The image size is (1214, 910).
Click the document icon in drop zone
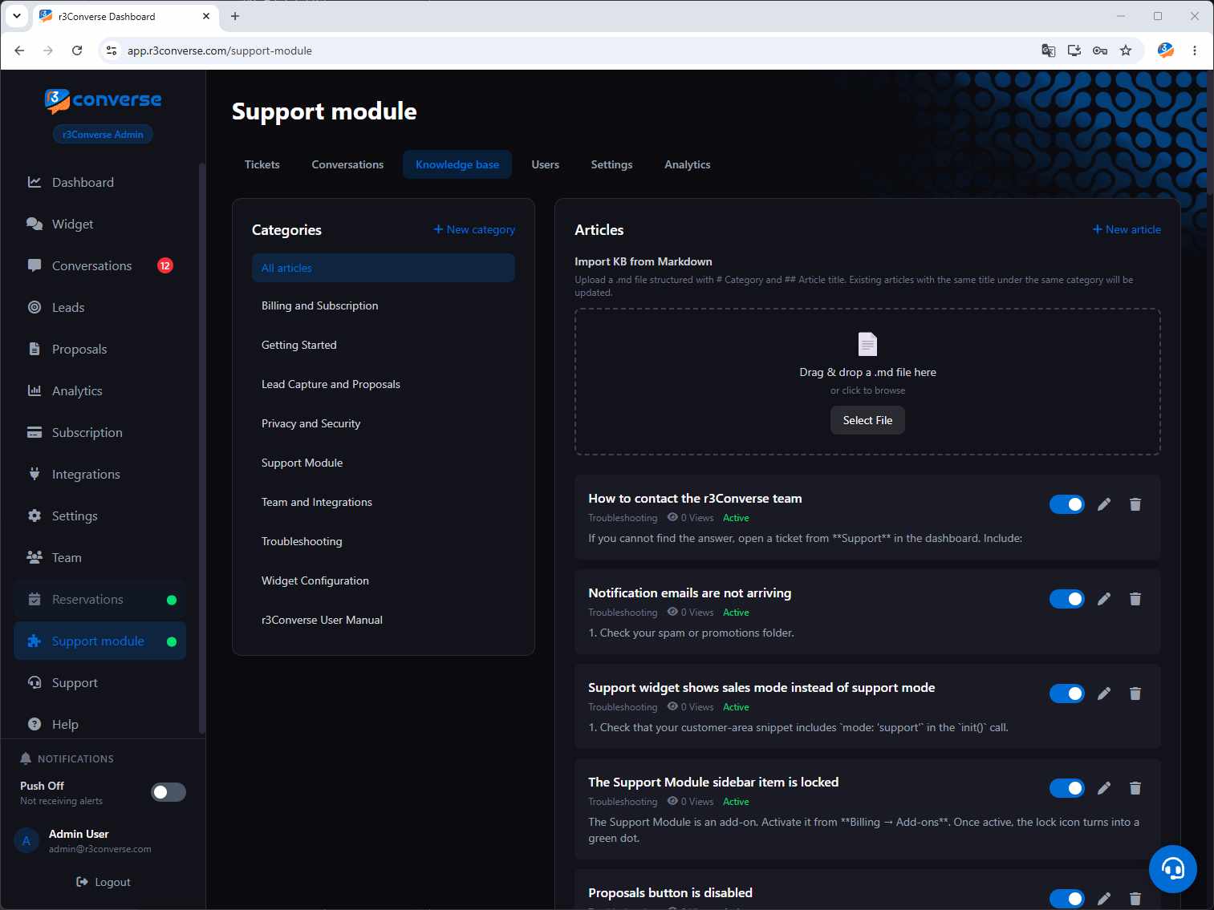pyautogui.click(x=867, y=344)
